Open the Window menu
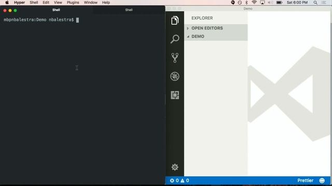The width and height of the screenshot is (332, 186). click(90, 3)
